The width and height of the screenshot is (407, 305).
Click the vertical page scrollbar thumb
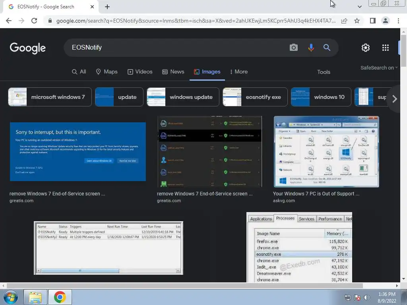(x=404, y=50)
